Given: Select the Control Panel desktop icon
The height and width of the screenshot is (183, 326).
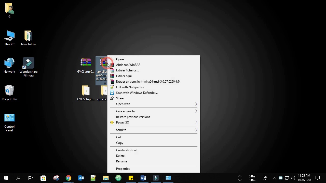Looking at the screenshot, I should (x=9, y=123).
